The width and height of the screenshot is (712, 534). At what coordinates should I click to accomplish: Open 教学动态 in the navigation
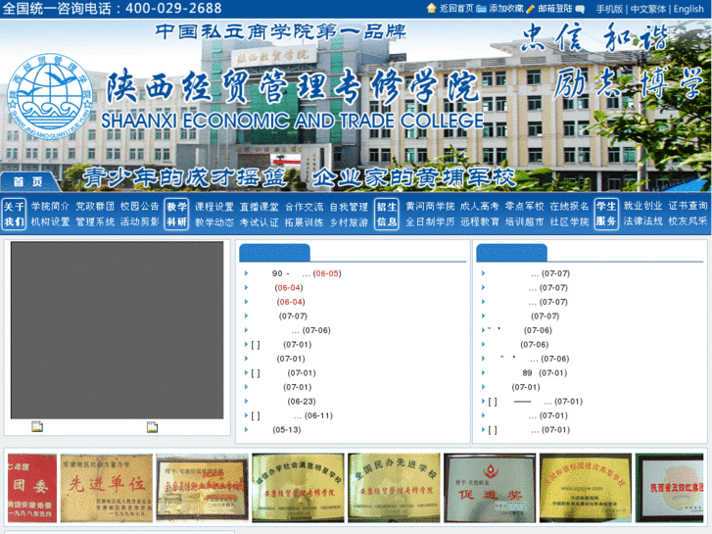[214, 222]
